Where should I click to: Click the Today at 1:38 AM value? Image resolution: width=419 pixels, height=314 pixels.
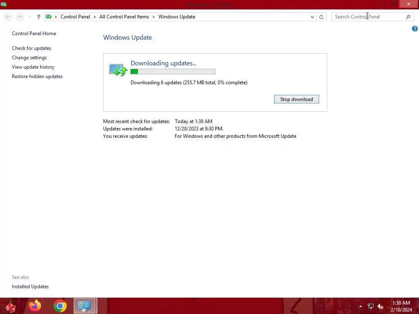tap(194, 121)
